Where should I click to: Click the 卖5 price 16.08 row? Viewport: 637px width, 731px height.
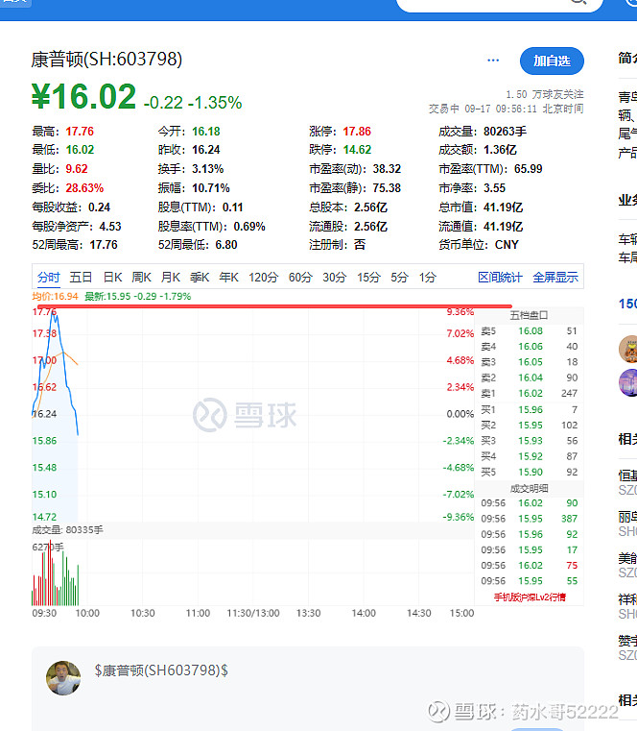tap(529, 331)
